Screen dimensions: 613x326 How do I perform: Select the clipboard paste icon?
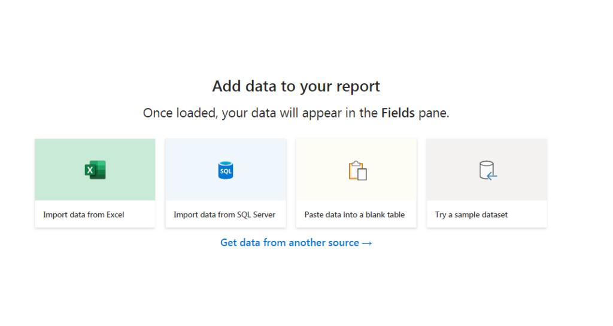pos(358,171)
